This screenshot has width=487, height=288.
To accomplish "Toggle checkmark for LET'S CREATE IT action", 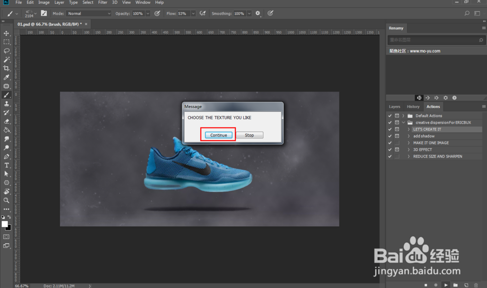I will [390, 129].
